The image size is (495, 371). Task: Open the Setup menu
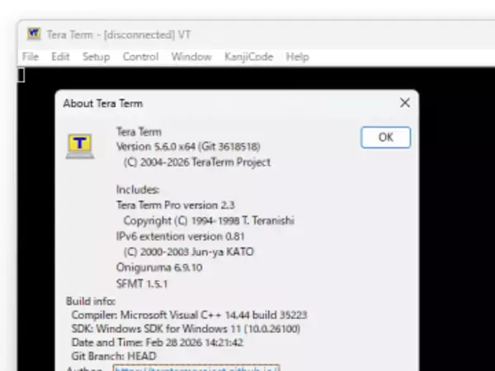click(96, 57)
